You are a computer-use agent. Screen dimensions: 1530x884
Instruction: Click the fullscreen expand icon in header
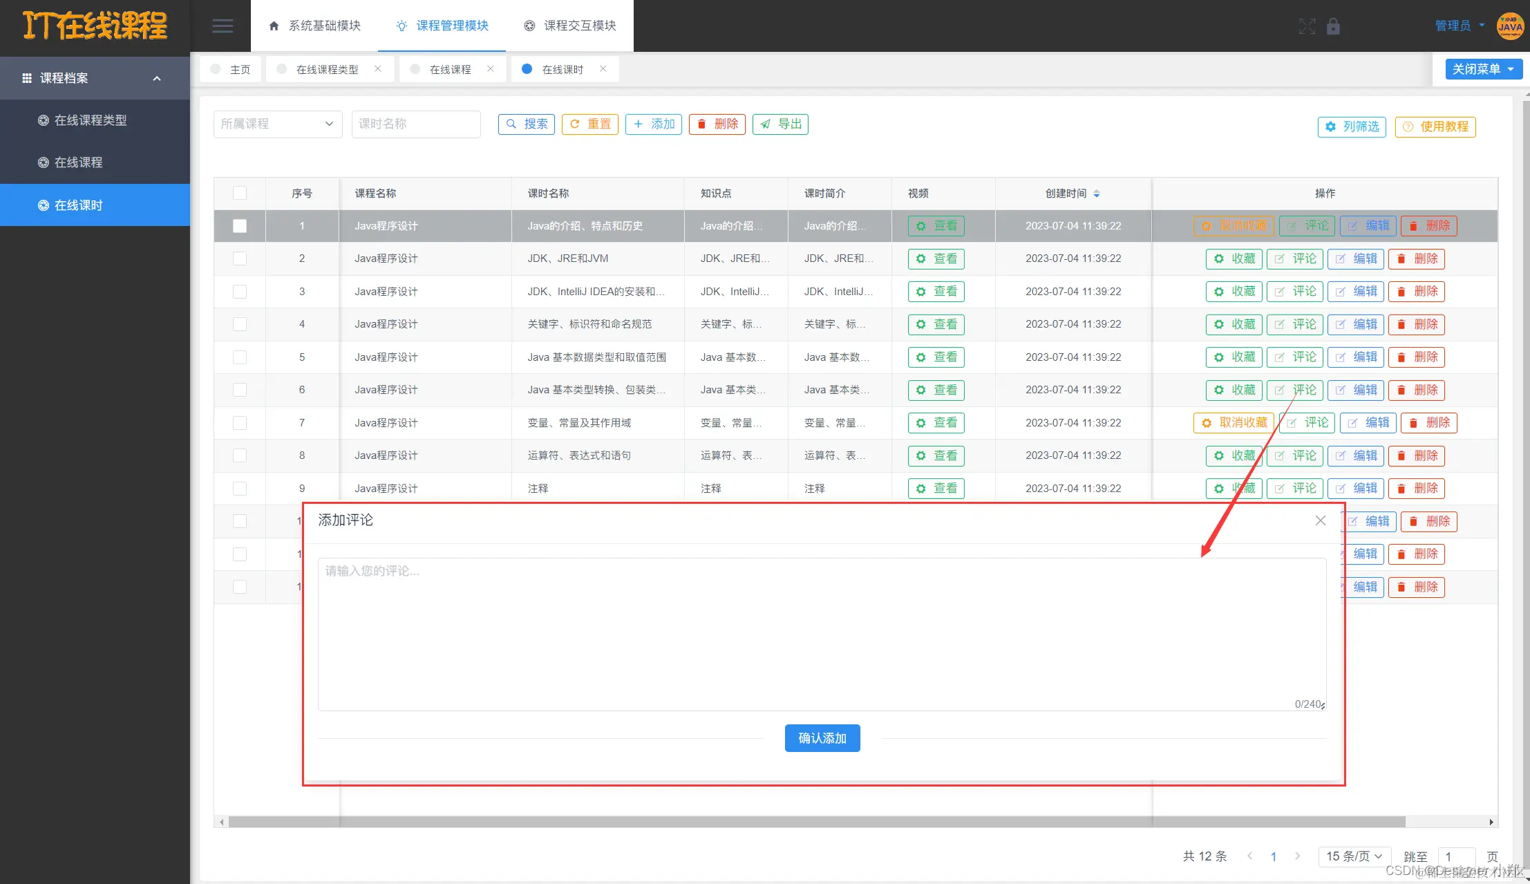tap(1307, 26)
